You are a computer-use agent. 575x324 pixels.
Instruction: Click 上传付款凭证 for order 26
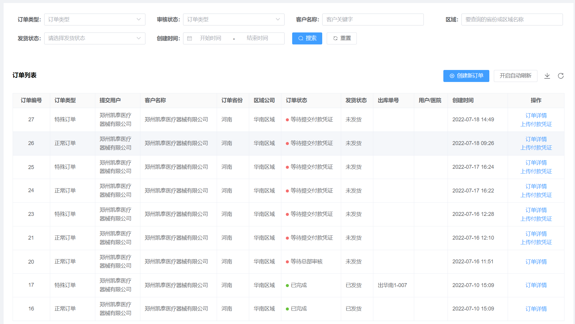coord(536,148)
